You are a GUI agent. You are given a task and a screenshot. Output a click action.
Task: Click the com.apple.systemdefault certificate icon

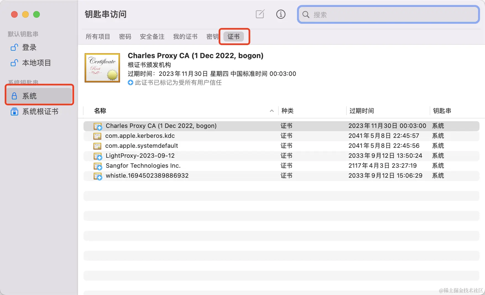[x=97, y=146]
